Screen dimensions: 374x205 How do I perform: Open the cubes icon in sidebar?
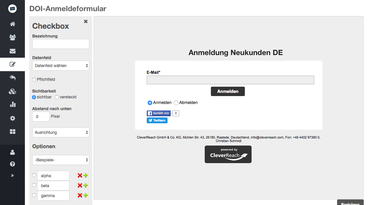(12, 91)
